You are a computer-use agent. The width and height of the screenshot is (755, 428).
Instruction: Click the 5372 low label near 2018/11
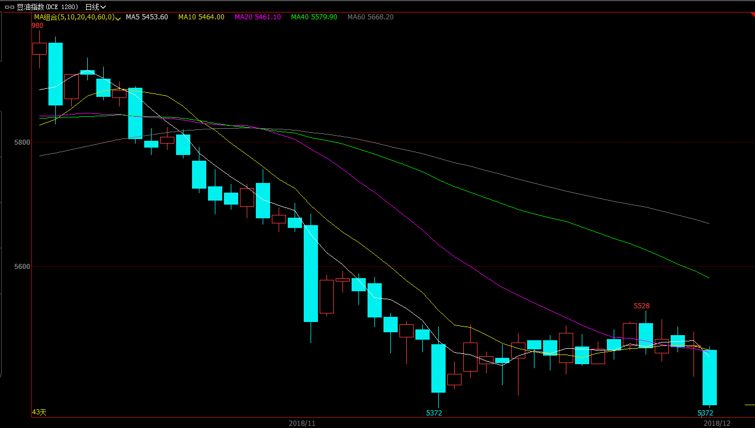click(434, 413)
